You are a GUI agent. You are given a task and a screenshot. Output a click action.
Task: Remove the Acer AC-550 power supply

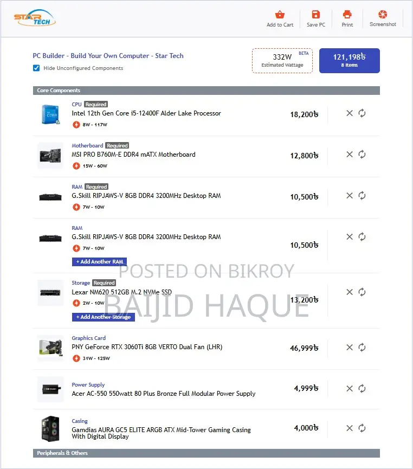pos(349,389)
